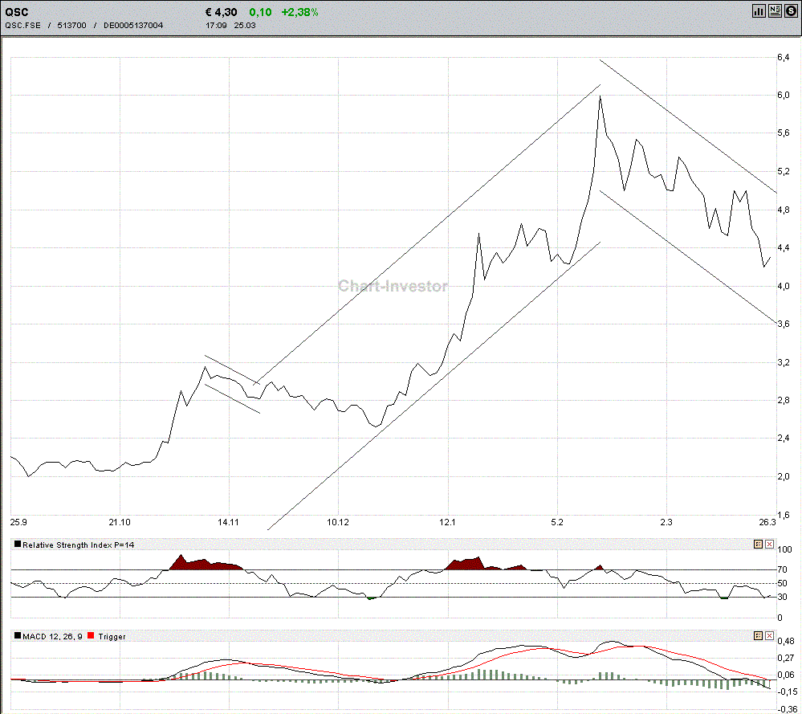Click the black RSI legend square
This screenshot has width=802, height=714.
tap(18, 544)
